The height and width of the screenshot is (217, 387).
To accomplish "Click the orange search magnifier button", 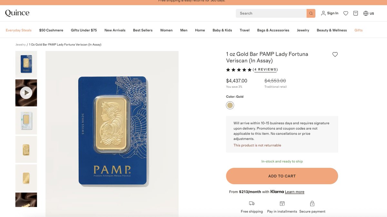I will click(311, 13).
